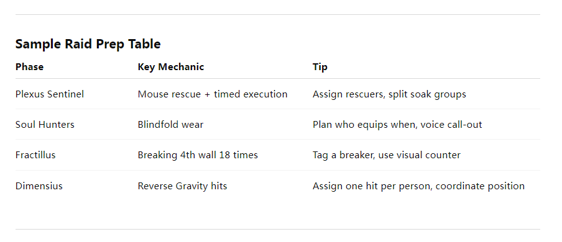The width and height of the screenshot is (562, 242).
Task: Click the Phase column header
Action: (29, 67)
